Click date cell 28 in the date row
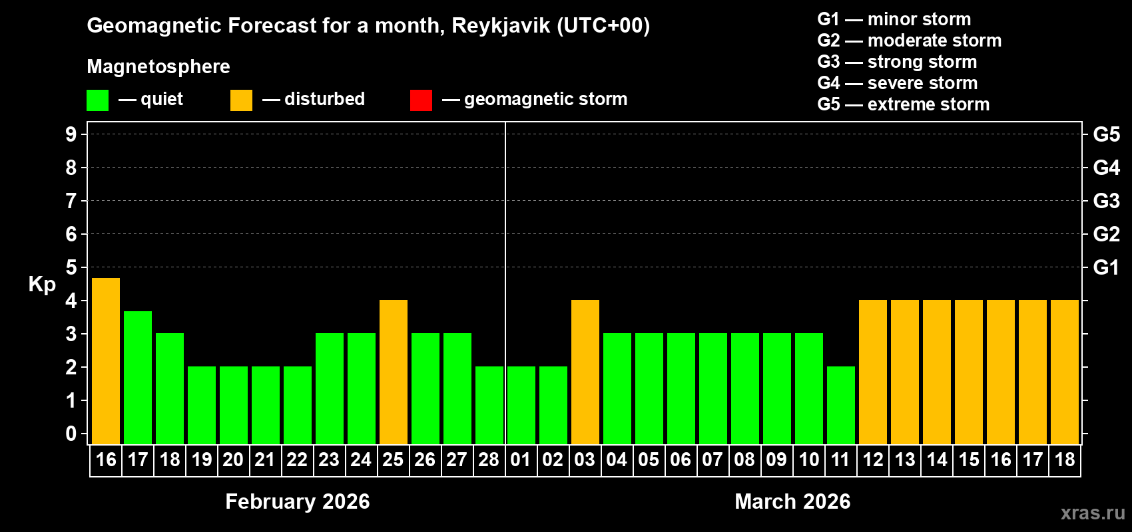Viewport: 1132px width, 532px height. point(489,460)
